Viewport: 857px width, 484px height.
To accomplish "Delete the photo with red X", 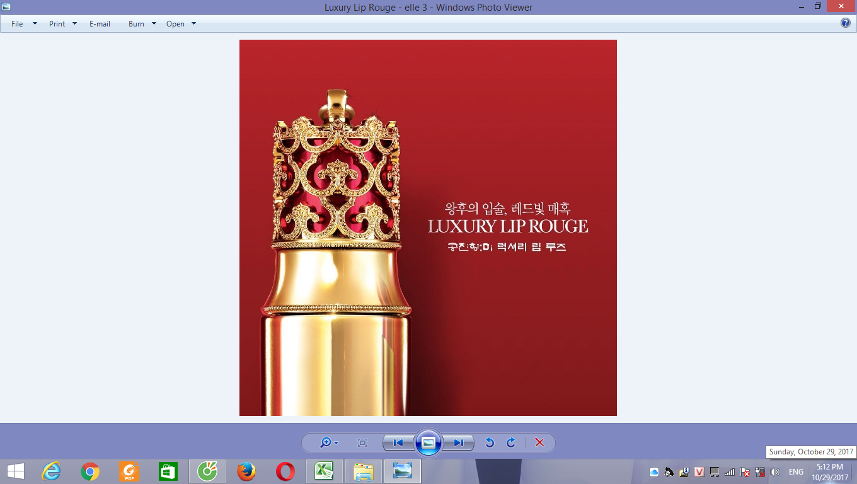I will 539,443.
